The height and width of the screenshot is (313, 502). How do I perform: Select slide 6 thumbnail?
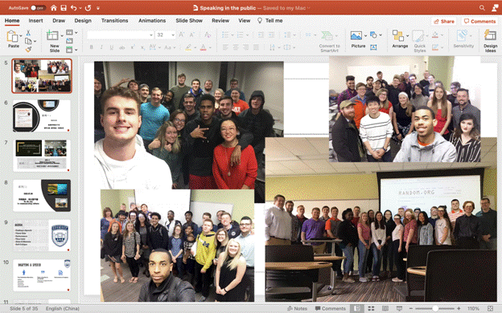point(42,116)
